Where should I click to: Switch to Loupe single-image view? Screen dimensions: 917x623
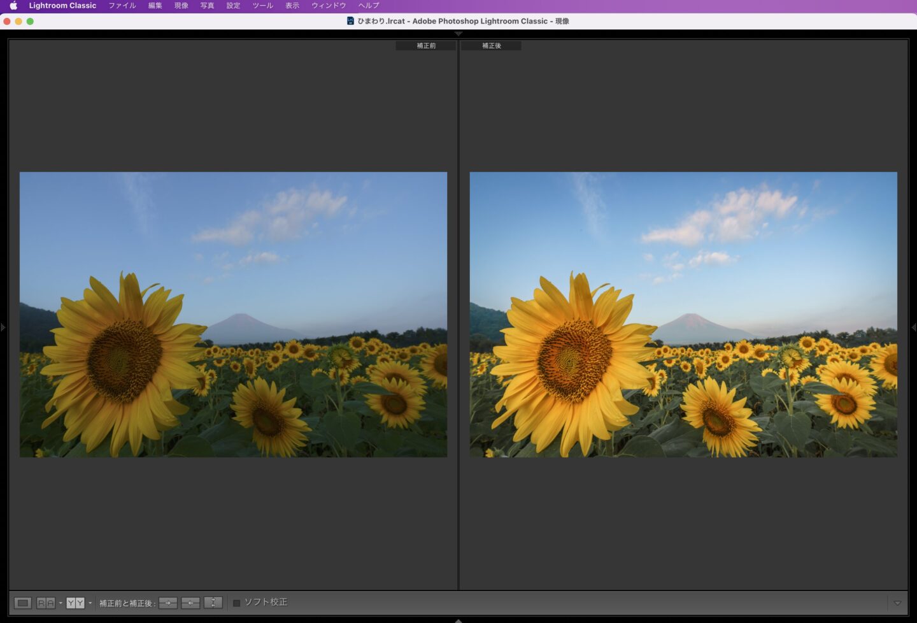coord(23,603)
